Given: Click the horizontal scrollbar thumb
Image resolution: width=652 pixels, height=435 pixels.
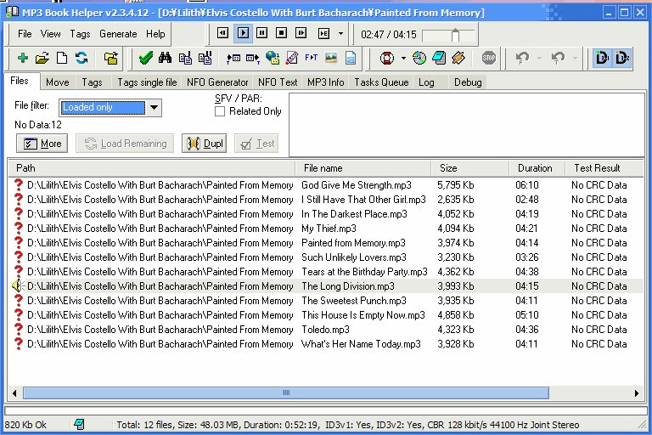Looking at the screenshot, I should coord(286,393).
